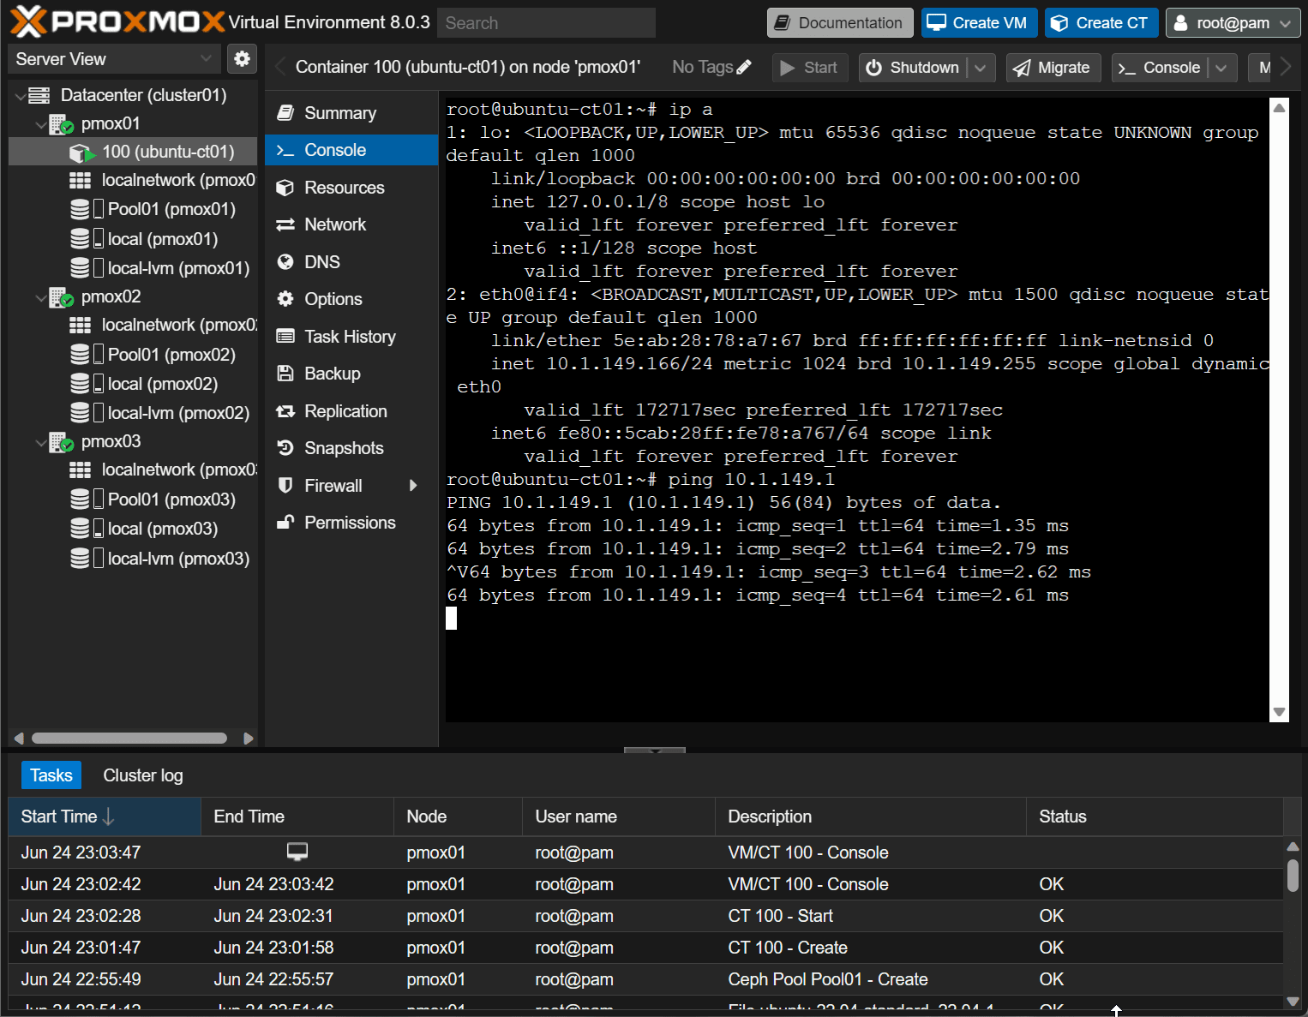Open the Options panel
The image size is (1308, 1017).
[x=333, y=299]
